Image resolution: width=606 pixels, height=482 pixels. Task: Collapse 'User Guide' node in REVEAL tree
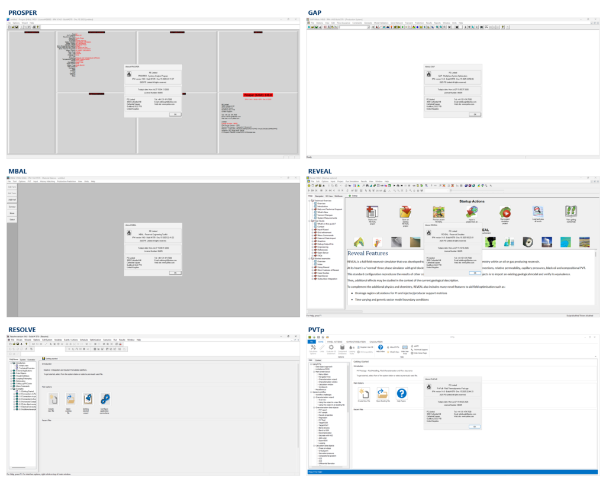(x=309, y=221)
